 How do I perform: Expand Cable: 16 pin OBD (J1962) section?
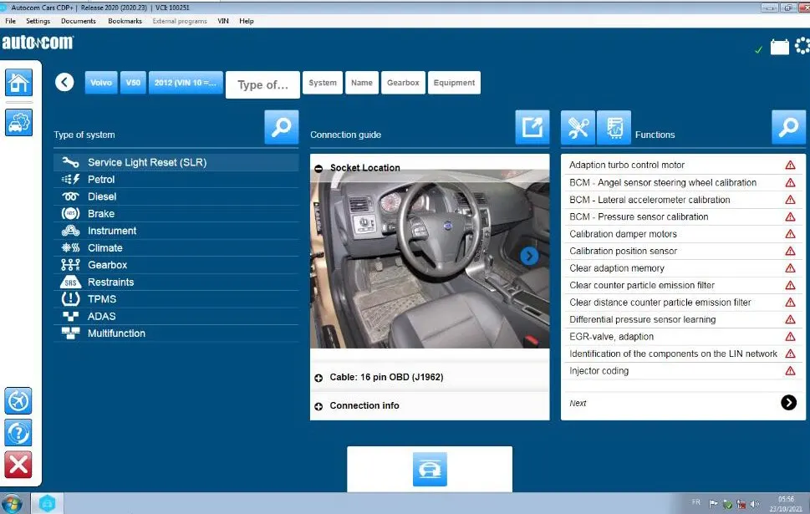[318, 378]
